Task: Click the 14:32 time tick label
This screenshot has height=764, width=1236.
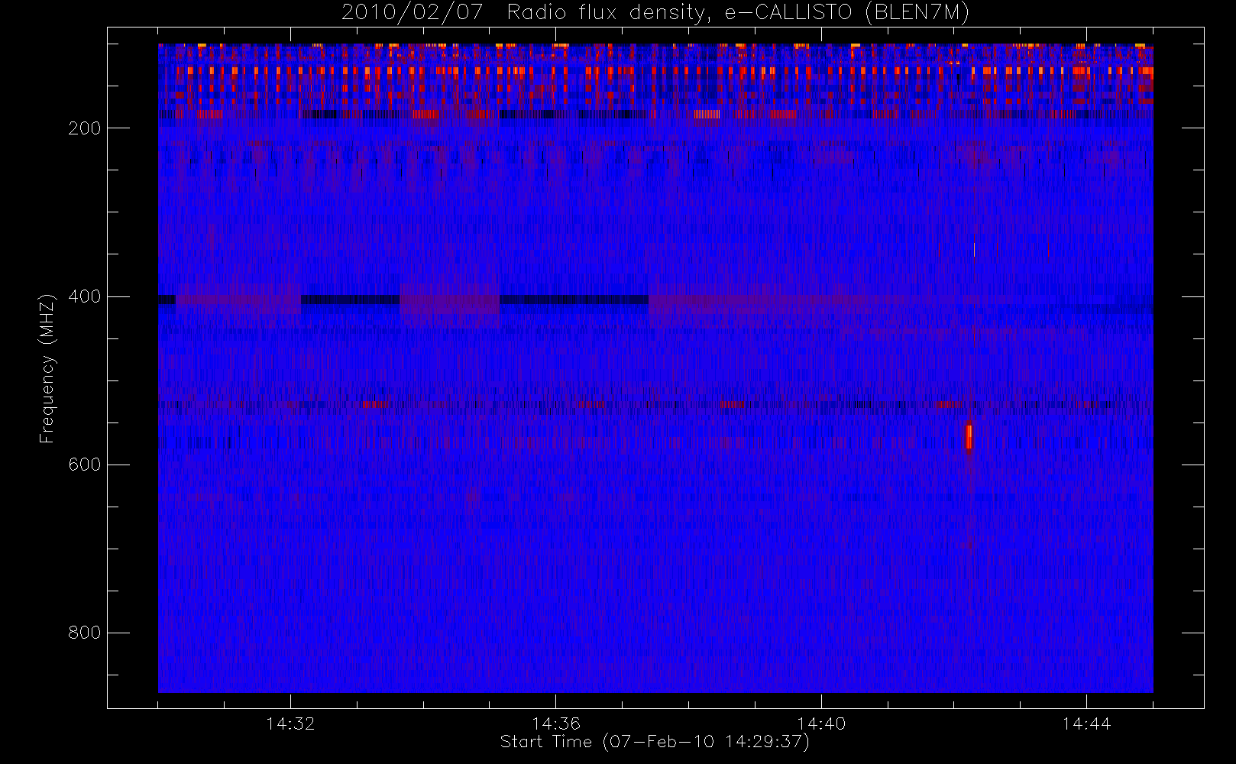Action: point(290,724)
